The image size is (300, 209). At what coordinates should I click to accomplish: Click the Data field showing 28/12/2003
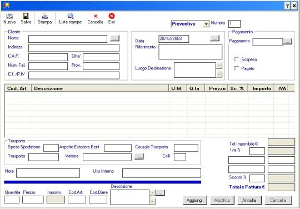pos(174,39)
